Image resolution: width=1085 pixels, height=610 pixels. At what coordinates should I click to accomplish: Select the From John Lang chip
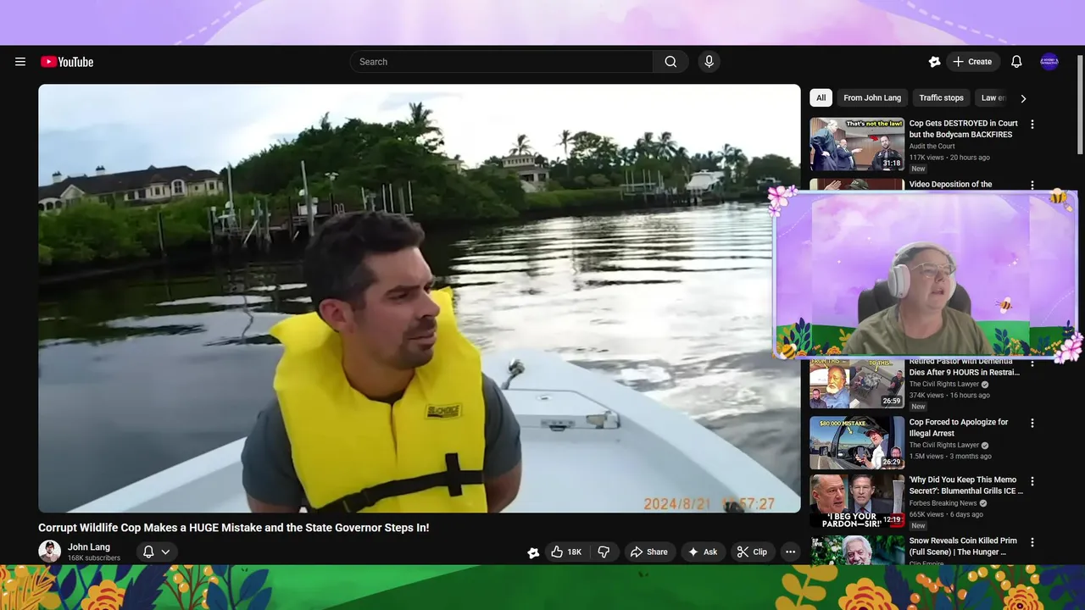872,98
